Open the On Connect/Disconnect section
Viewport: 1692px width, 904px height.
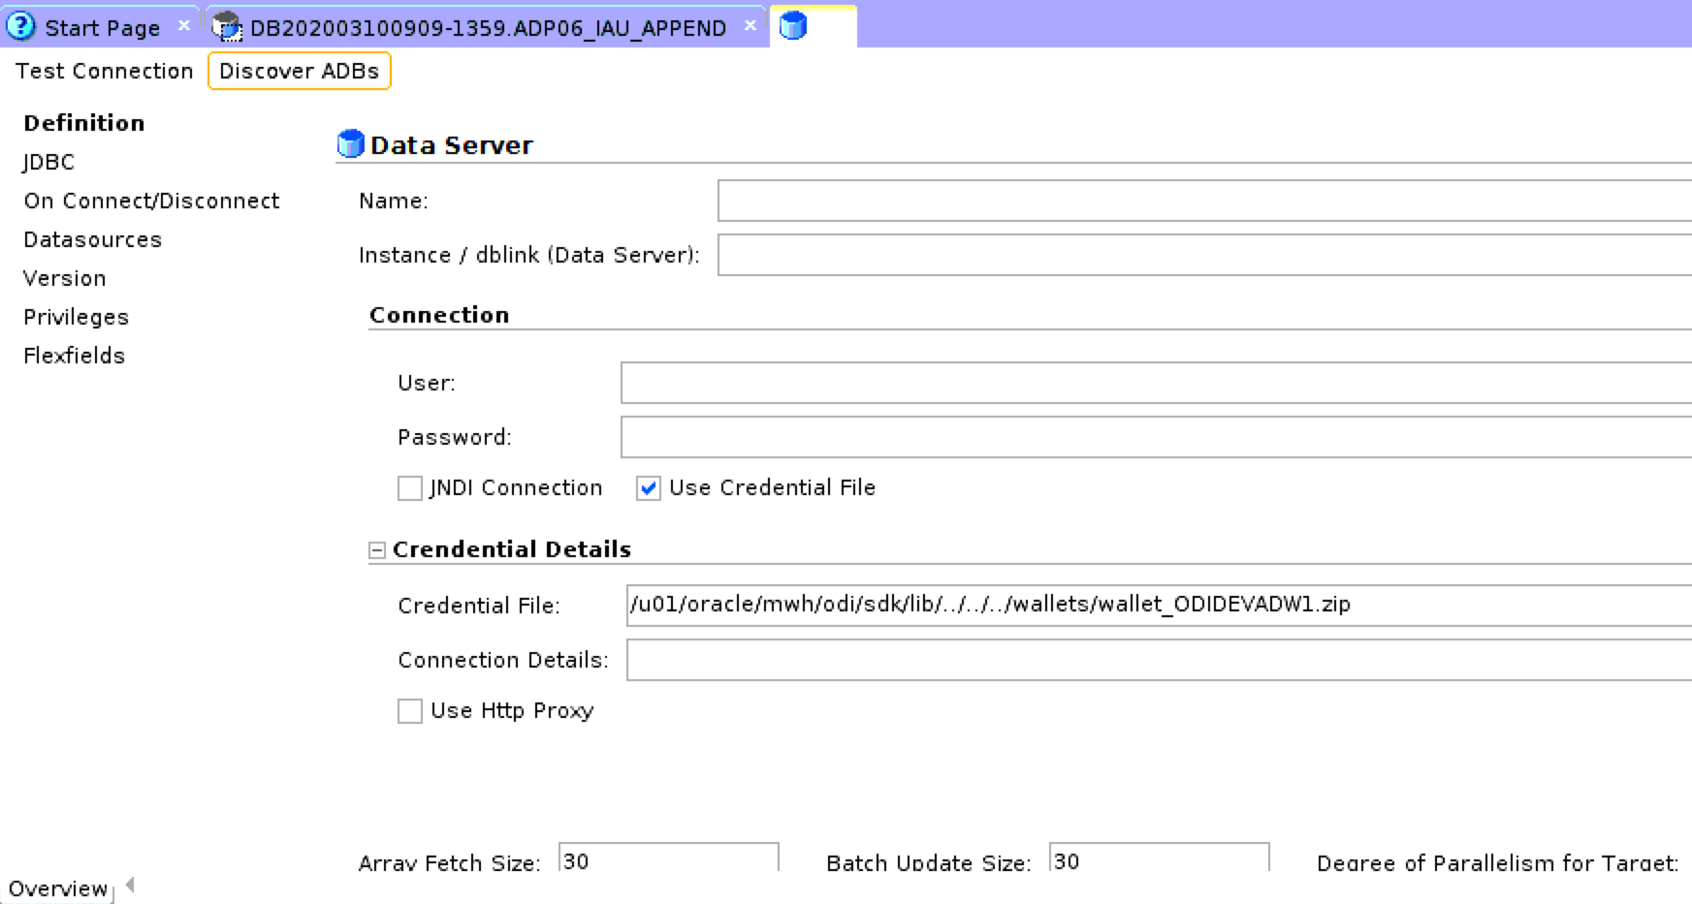pos(151,201)
